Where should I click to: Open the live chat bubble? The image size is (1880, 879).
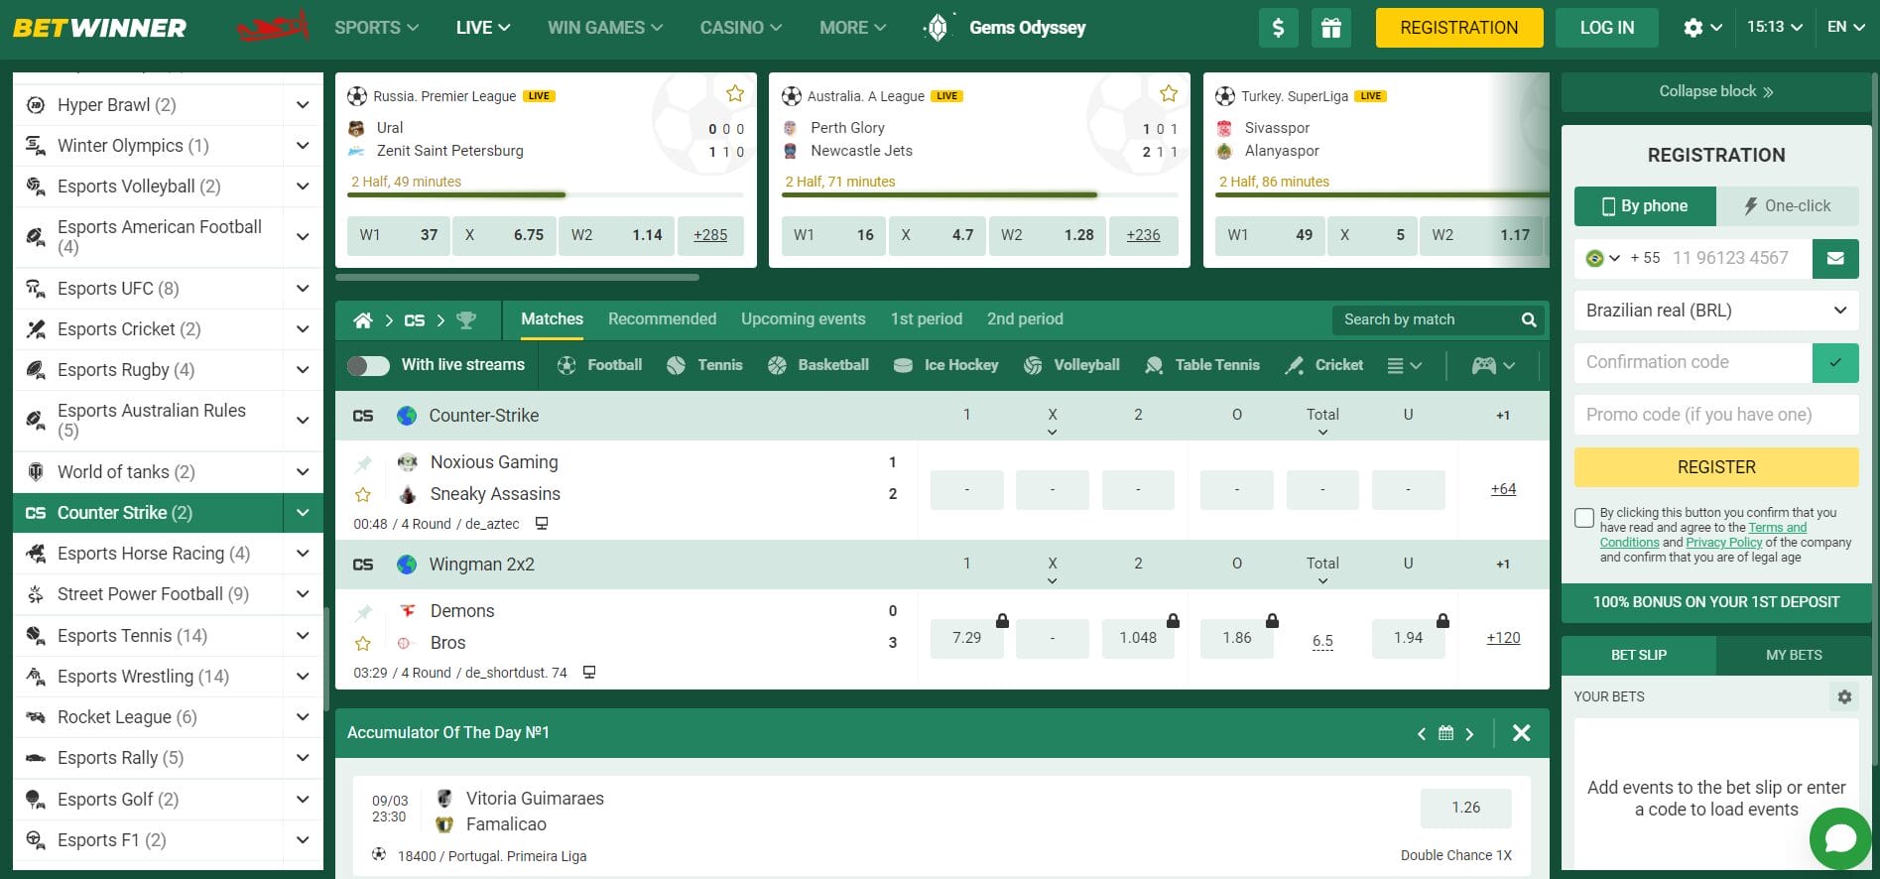click(x=1840, y=838)
